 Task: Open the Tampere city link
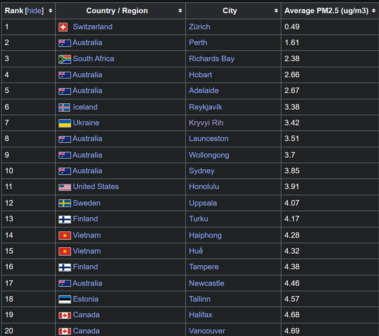coord(204,267)
